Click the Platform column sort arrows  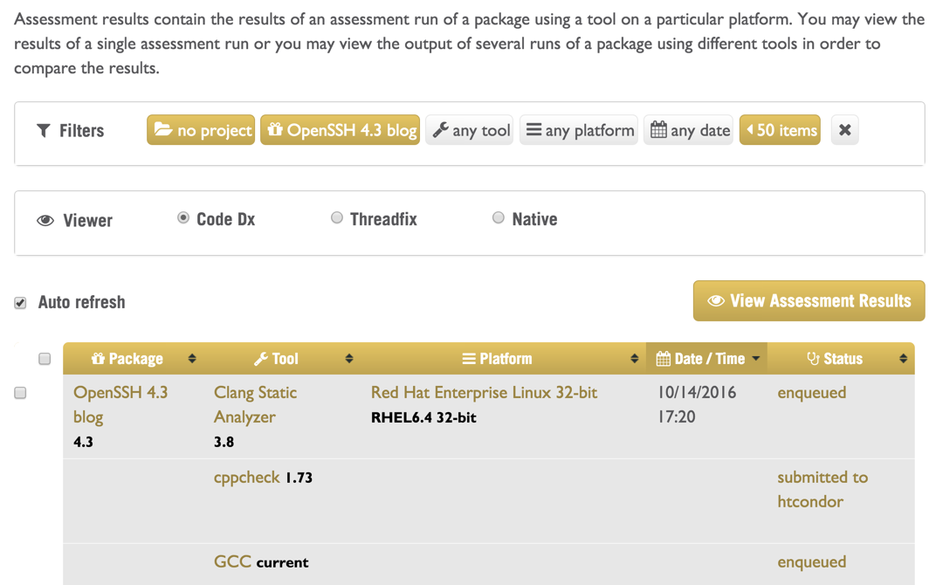[x=635, y=359]
